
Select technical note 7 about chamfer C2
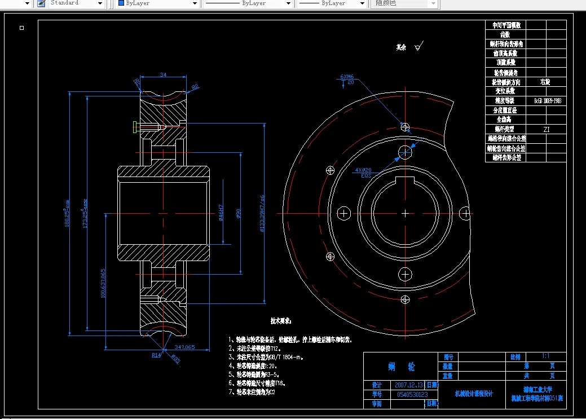pos(252,392)
